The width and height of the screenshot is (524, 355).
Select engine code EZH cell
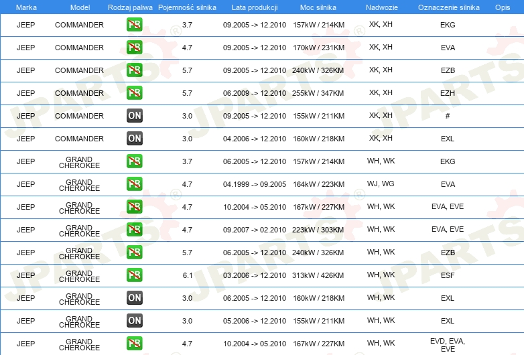(x=448, y=93)
